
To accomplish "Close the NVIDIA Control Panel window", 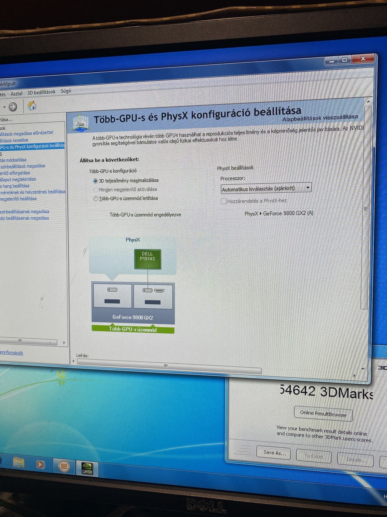I will 363,58.
